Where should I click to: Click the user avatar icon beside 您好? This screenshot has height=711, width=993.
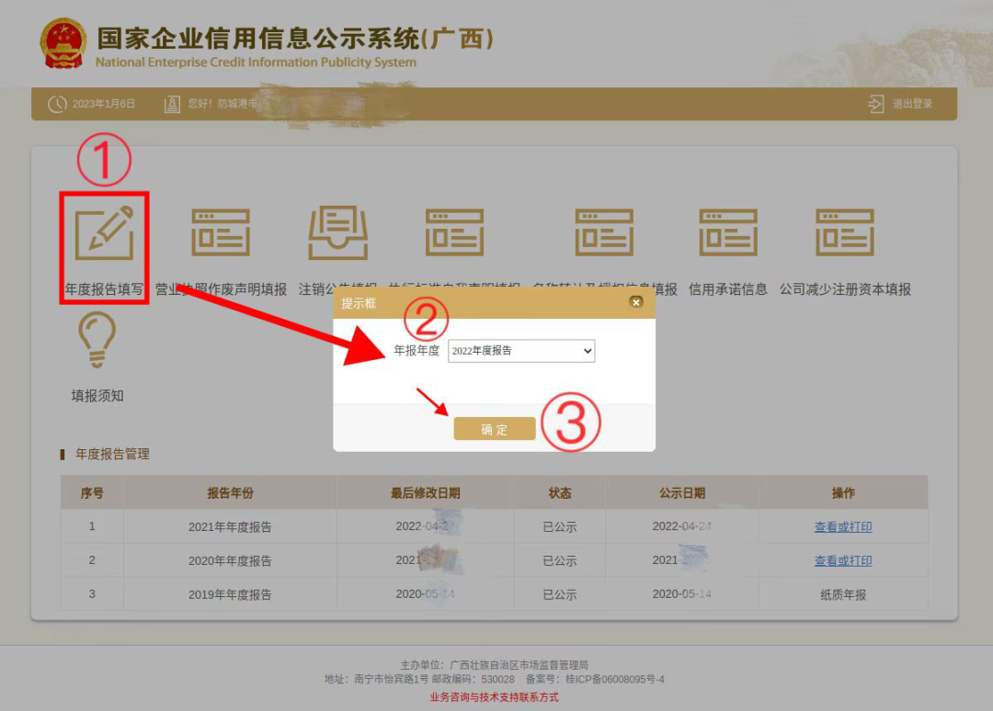172,104
